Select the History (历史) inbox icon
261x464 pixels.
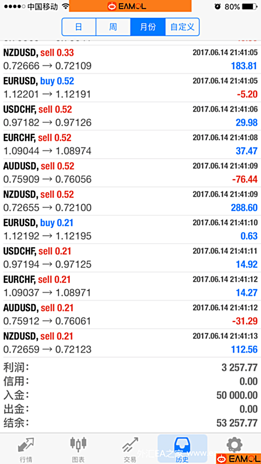[182, 445]
